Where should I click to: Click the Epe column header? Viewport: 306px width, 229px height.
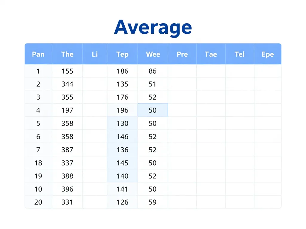coord(267,54)
